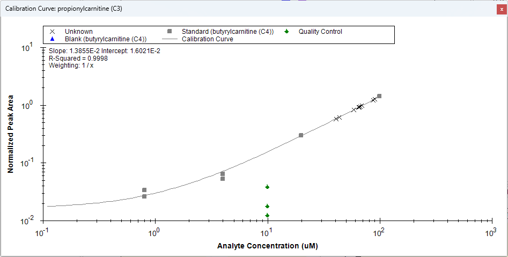The height and width of the screenshot is (257, 508).
Task: Select the lowest Quality Control point
Action: 267,215
